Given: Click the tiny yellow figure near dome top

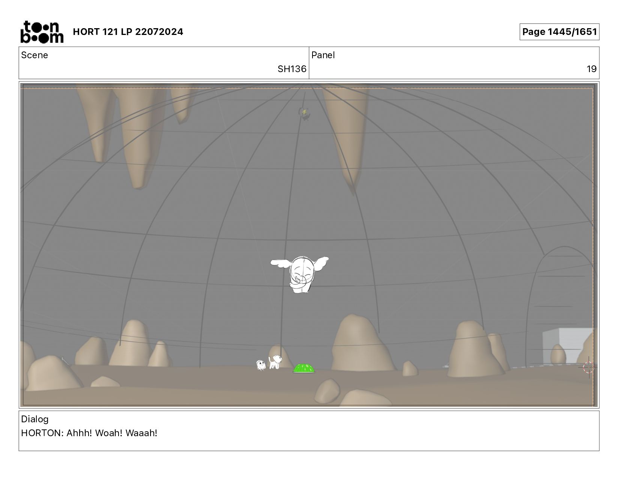Looking at the screenshot, I should coord(305,113).
